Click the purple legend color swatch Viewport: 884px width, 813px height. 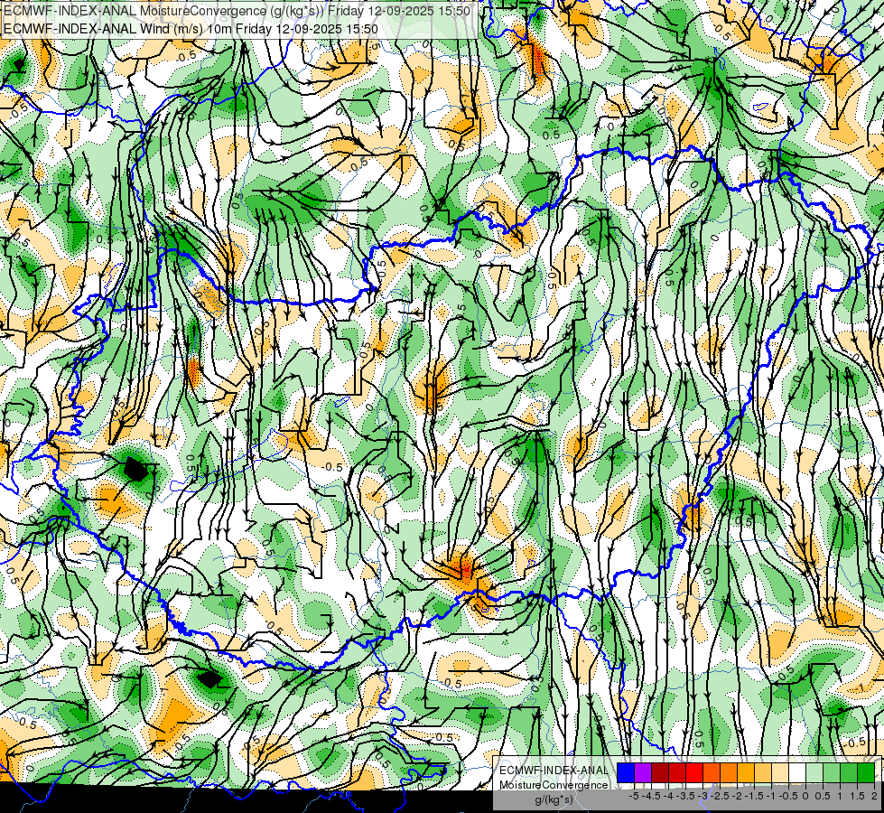(x=643, y=772)
